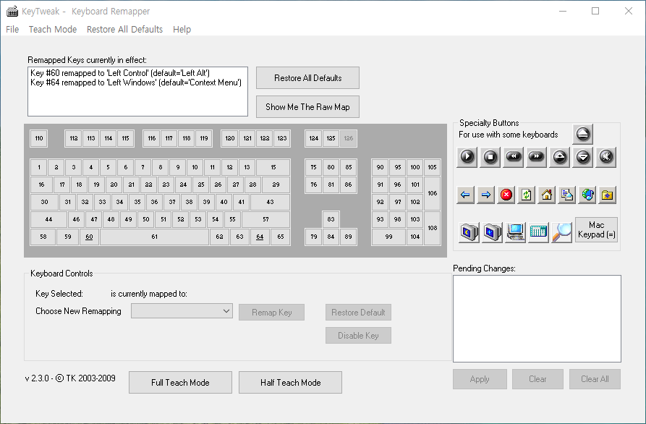
Task: Open the File menu
Action: pos(12,29)
